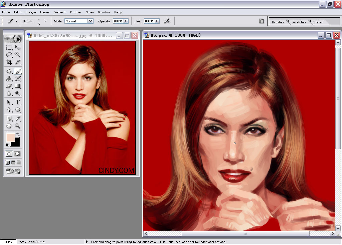The width and height of the screenshot is (342, 245).
Task: Toggle the palette well file browser icon
Action: [261, 21]
